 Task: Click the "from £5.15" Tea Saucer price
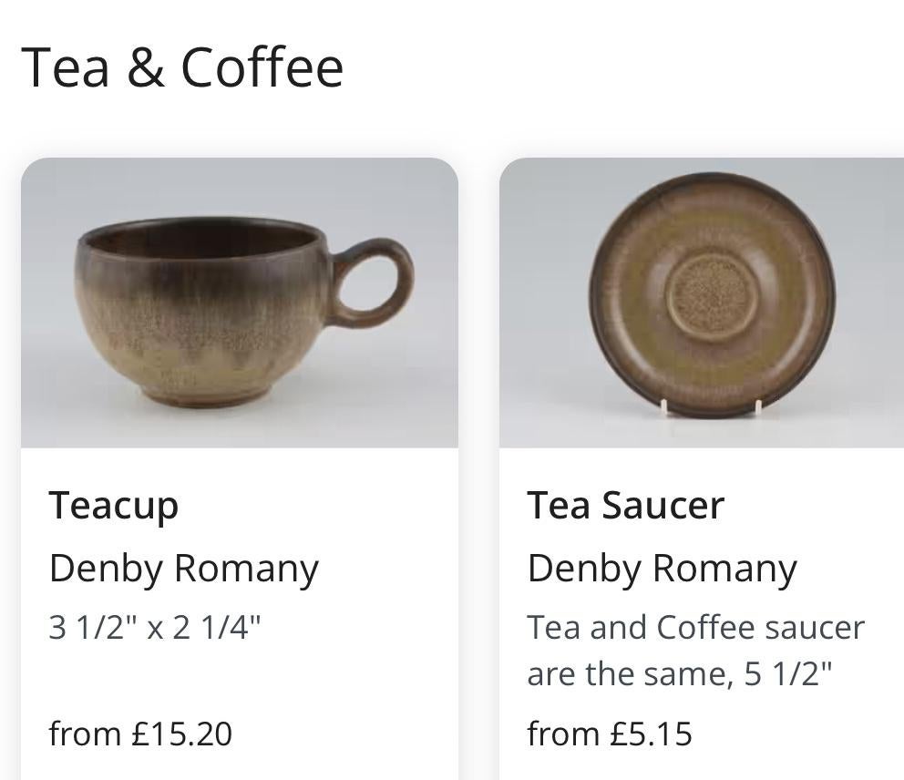coord(610,734)
